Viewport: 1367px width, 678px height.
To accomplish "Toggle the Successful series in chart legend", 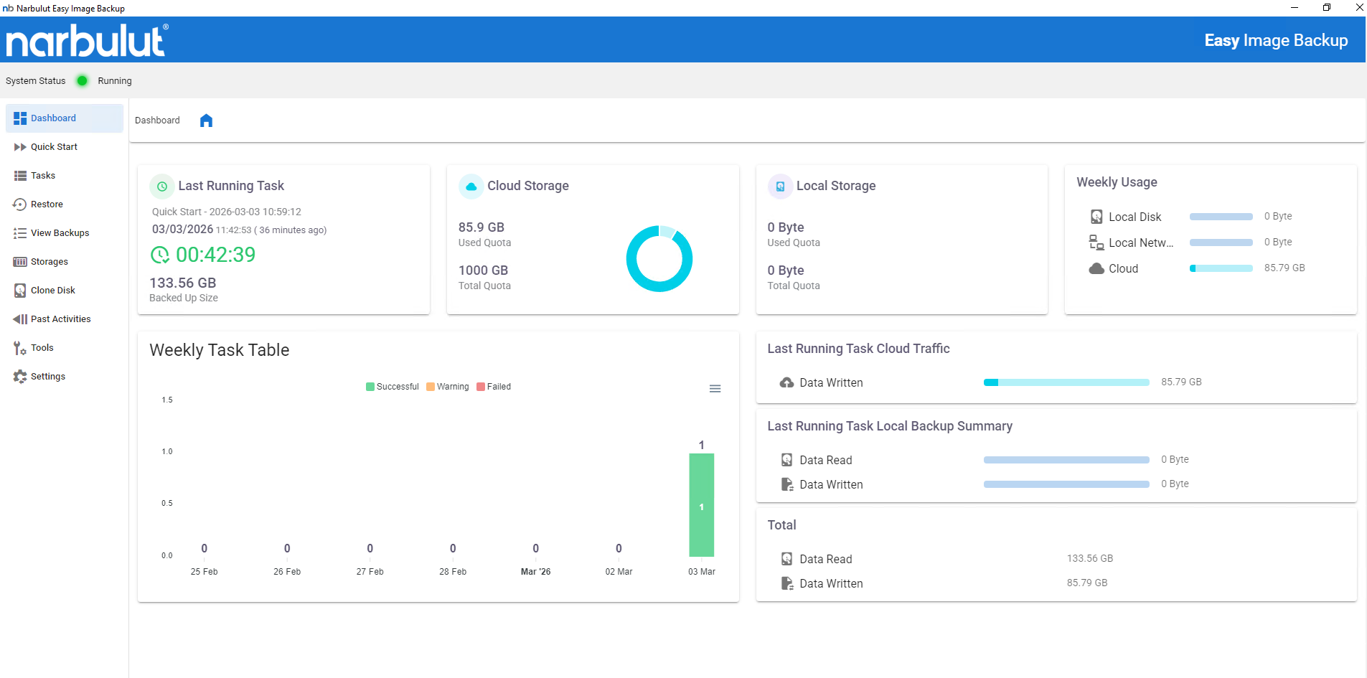I will [393, 387].
